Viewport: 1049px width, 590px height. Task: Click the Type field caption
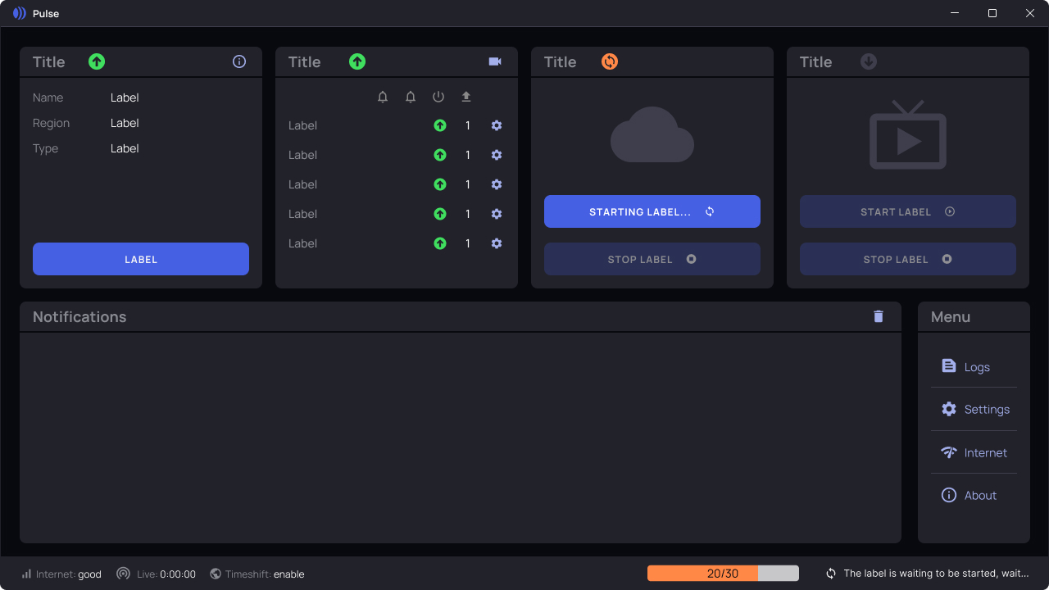[x=45, y=148]
